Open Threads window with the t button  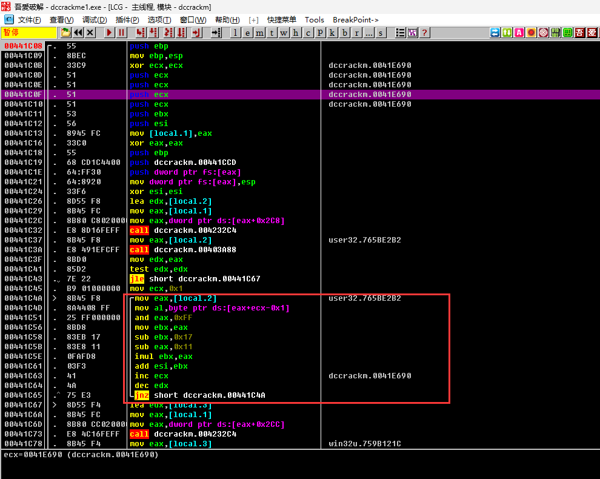(272, 33)
